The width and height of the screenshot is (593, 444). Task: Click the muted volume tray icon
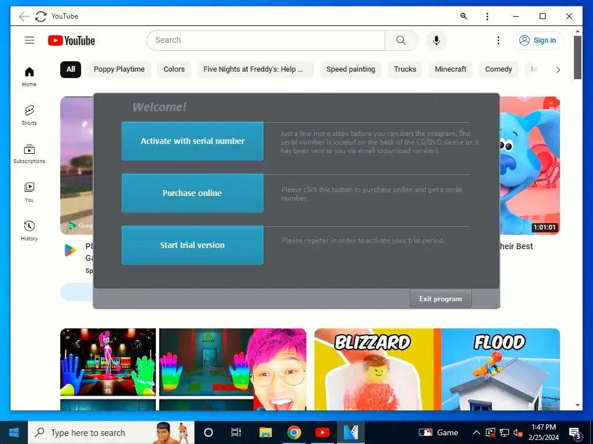click(518, 432)
